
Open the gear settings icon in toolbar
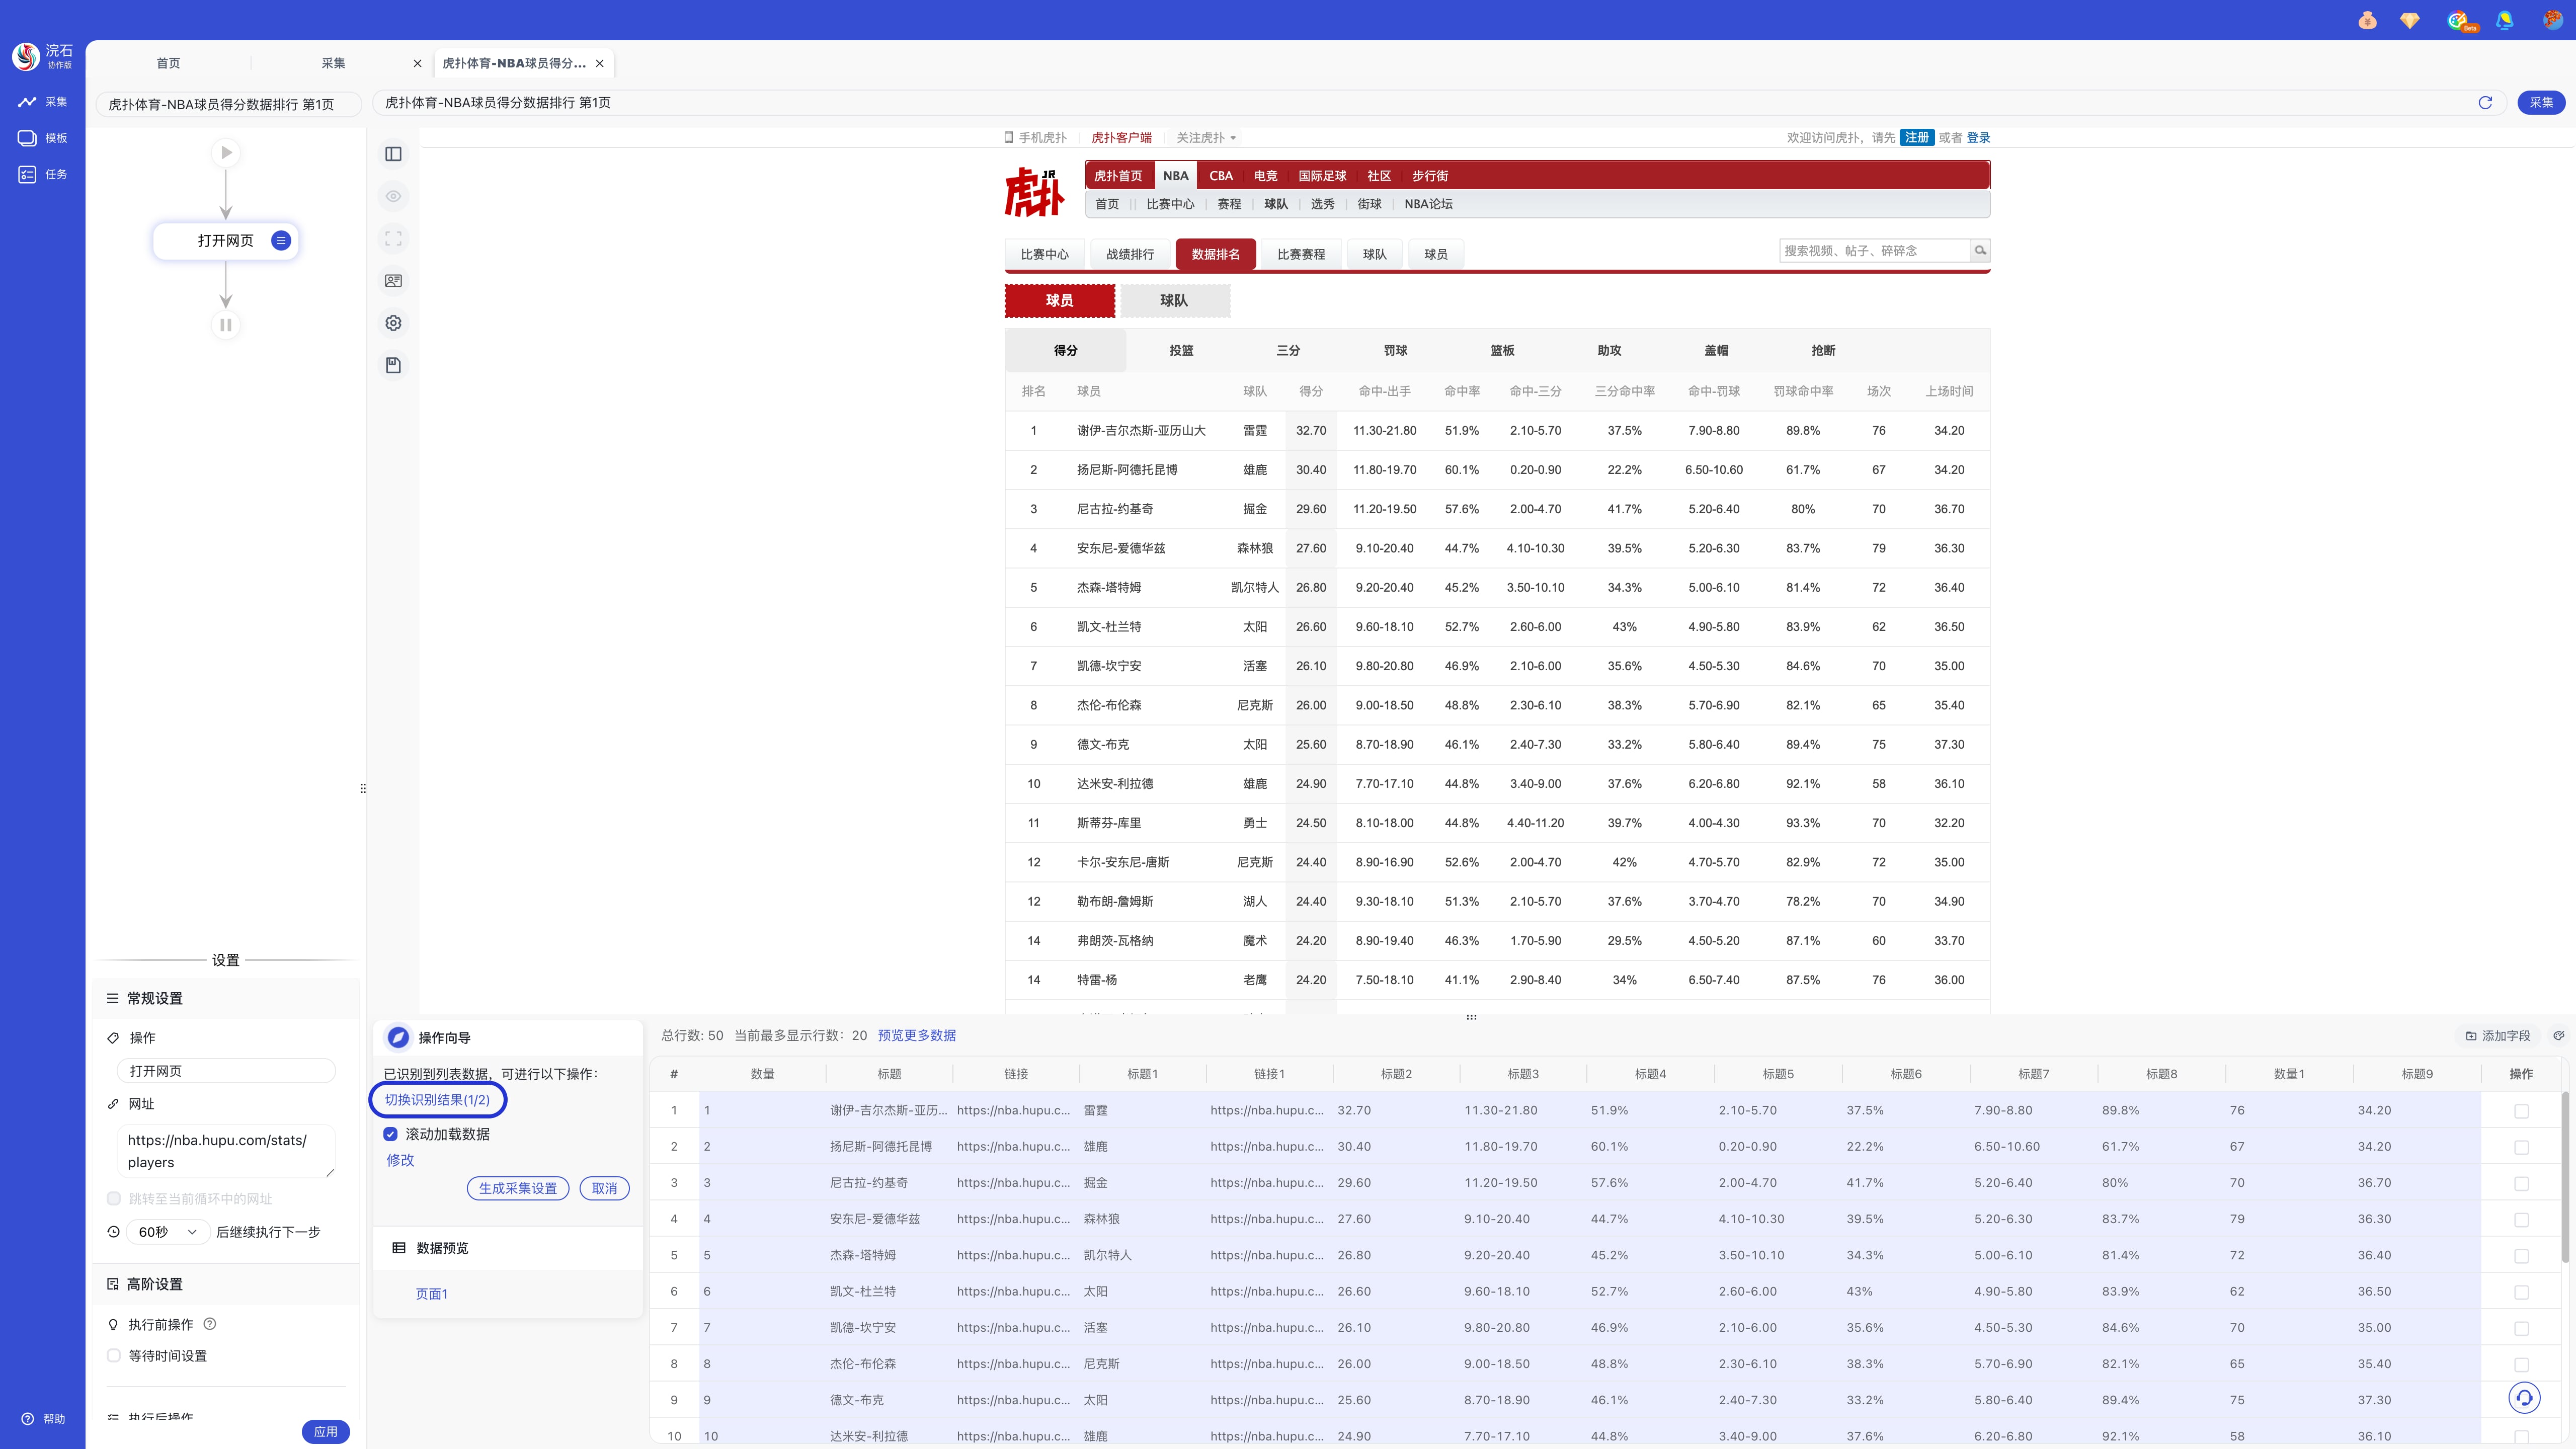click(393, 323)
